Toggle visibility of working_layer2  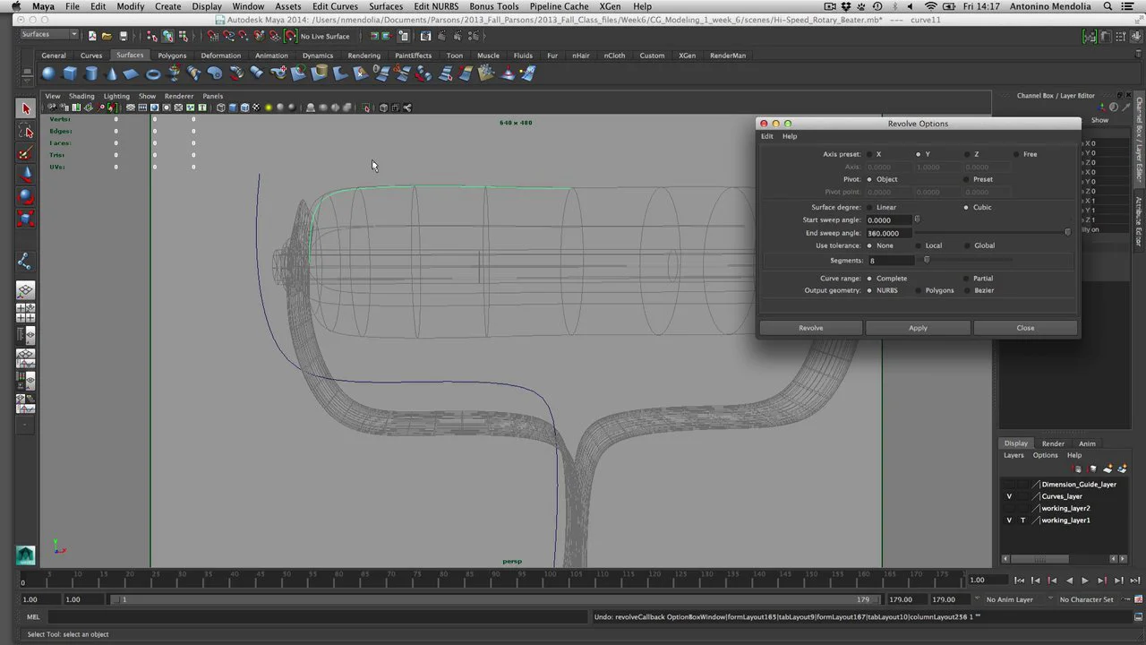pyautogui.click(x=1009, y=508)
